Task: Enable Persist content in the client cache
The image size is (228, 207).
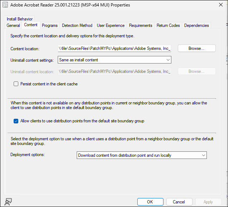Action: pos(16,84)
